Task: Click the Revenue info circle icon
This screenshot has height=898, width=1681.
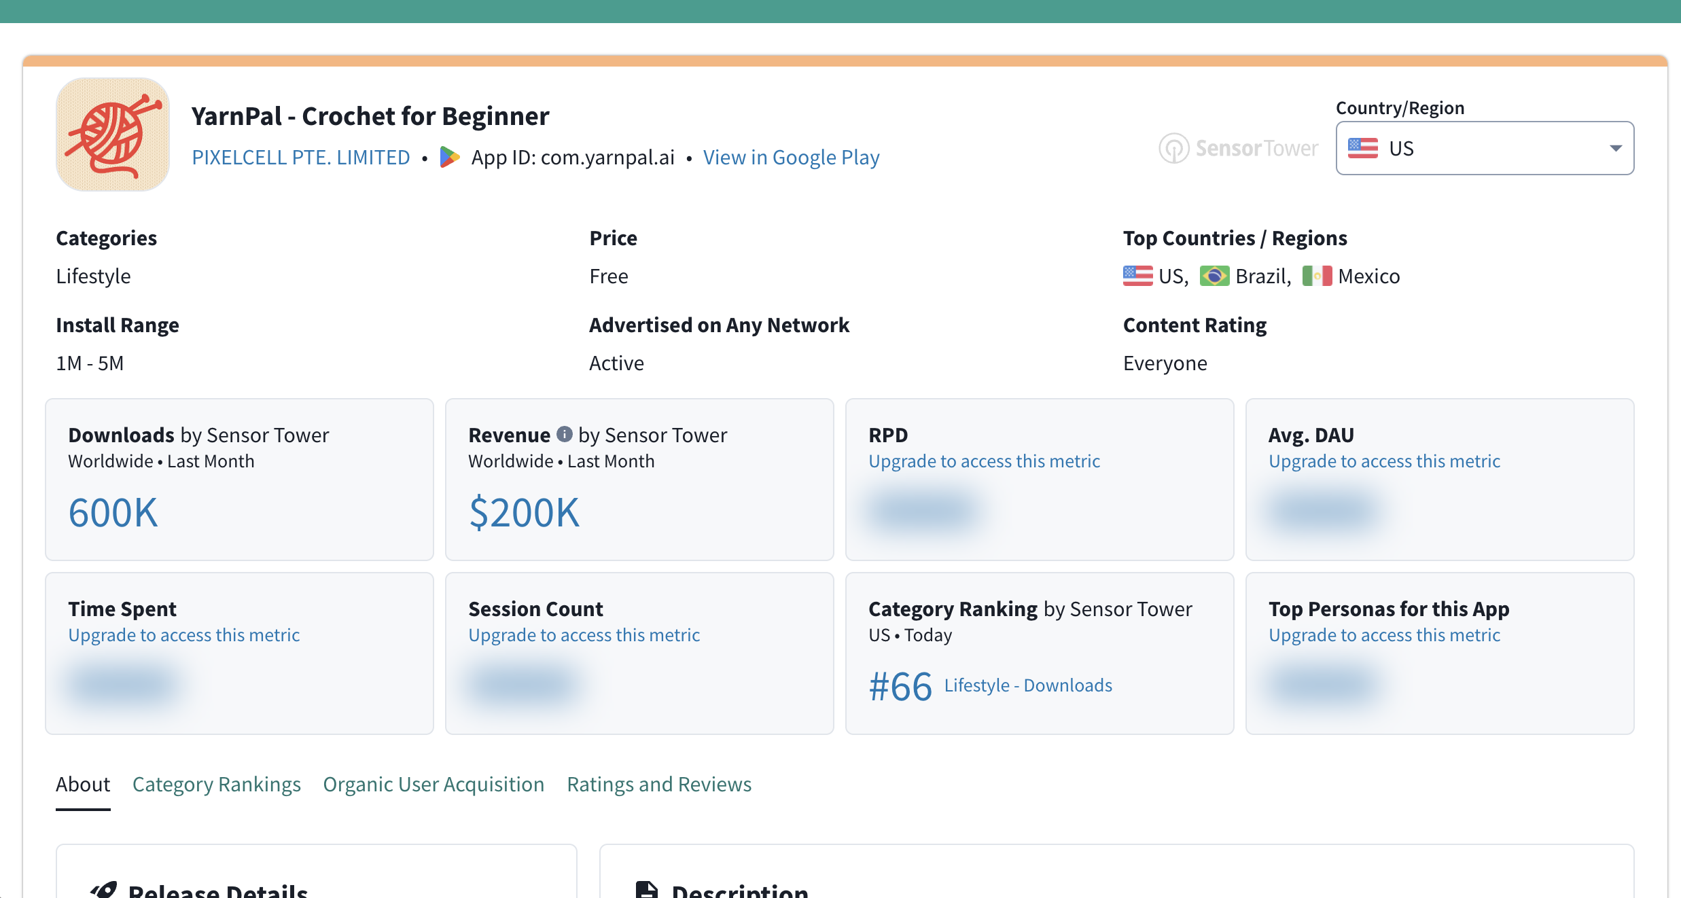Action: [x=564, y=434]
